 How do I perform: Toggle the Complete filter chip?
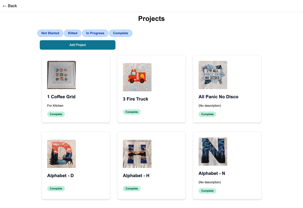(x=120, y=33)
